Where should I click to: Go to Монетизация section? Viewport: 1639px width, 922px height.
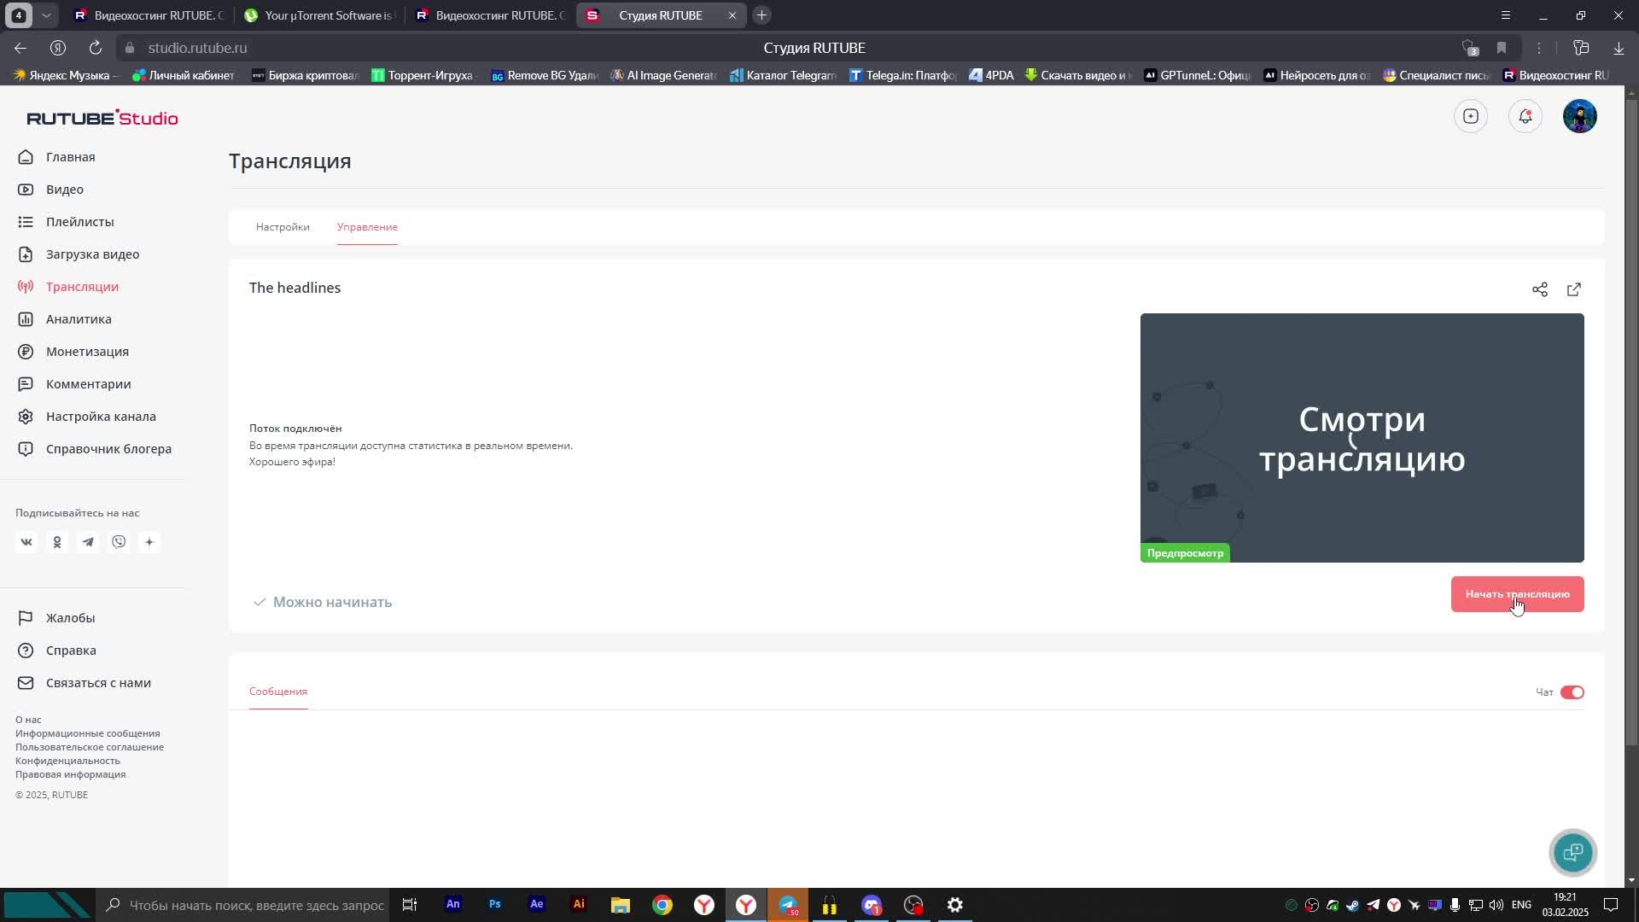click(87, 352)
